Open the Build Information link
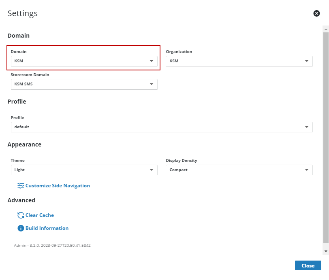Viewport: 329px width, 280px height. (x=47, y=228)
